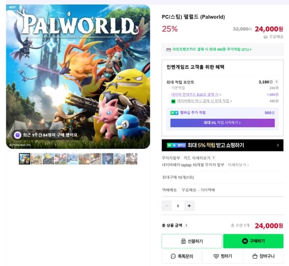The width and height of the screenshot is (289, 266).
Task: Click 최대 5% 적립 시작하기 purple button
Action: click(222, 123)
